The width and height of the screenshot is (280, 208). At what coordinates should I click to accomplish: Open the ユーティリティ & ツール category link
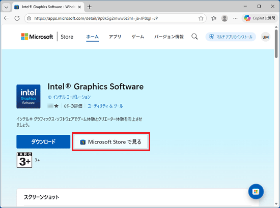(x=105, y=106)
